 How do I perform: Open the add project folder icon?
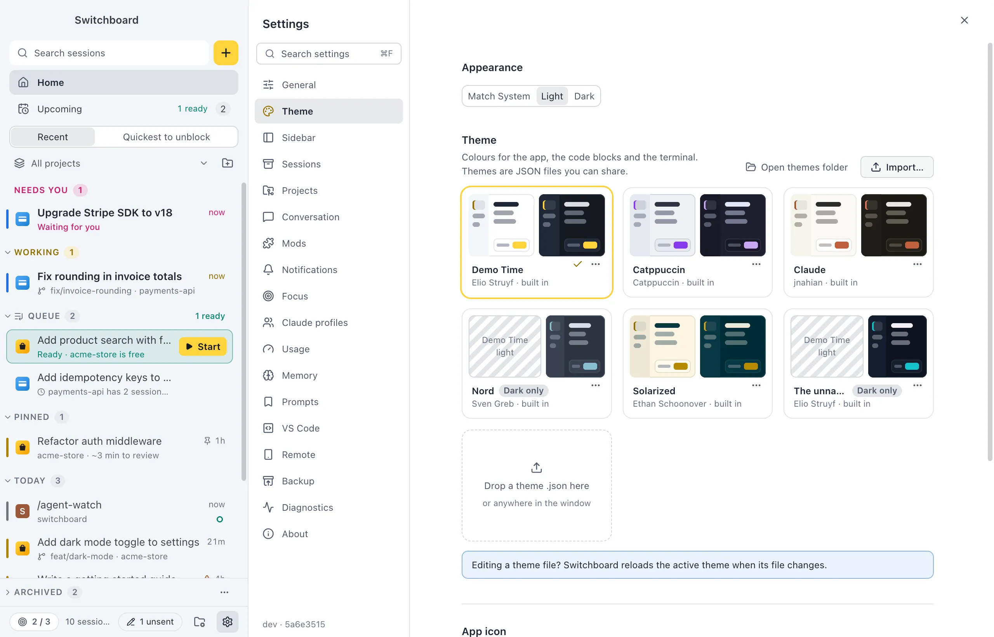[x=228, y=163]
